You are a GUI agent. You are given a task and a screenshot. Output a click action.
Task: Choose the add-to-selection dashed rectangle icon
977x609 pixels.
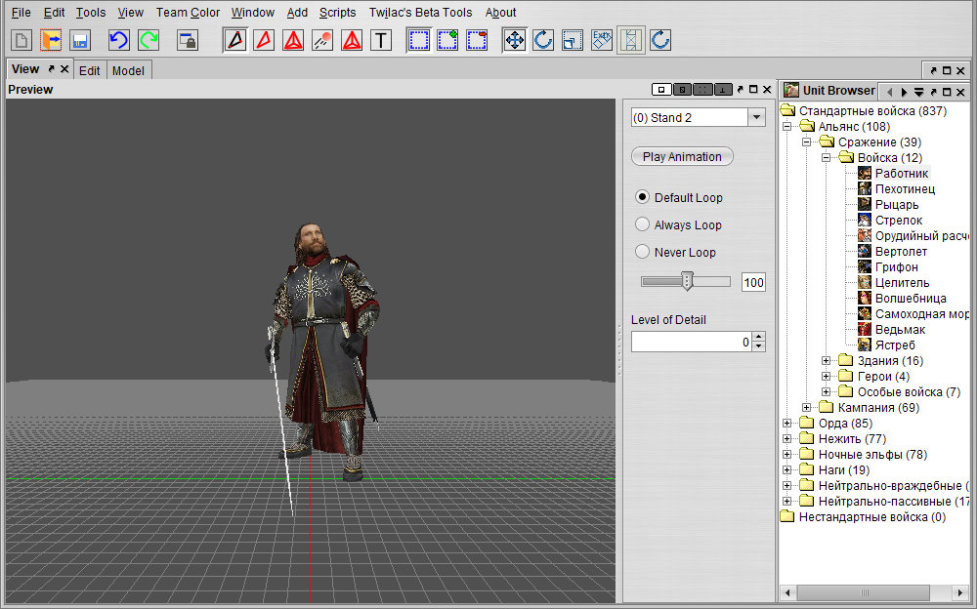point(447,40)
